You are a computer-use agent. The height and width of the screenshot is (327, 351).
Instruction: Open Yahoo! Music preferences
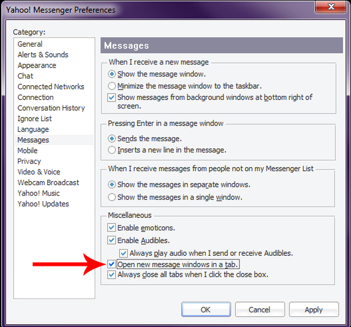coord(39,193)
